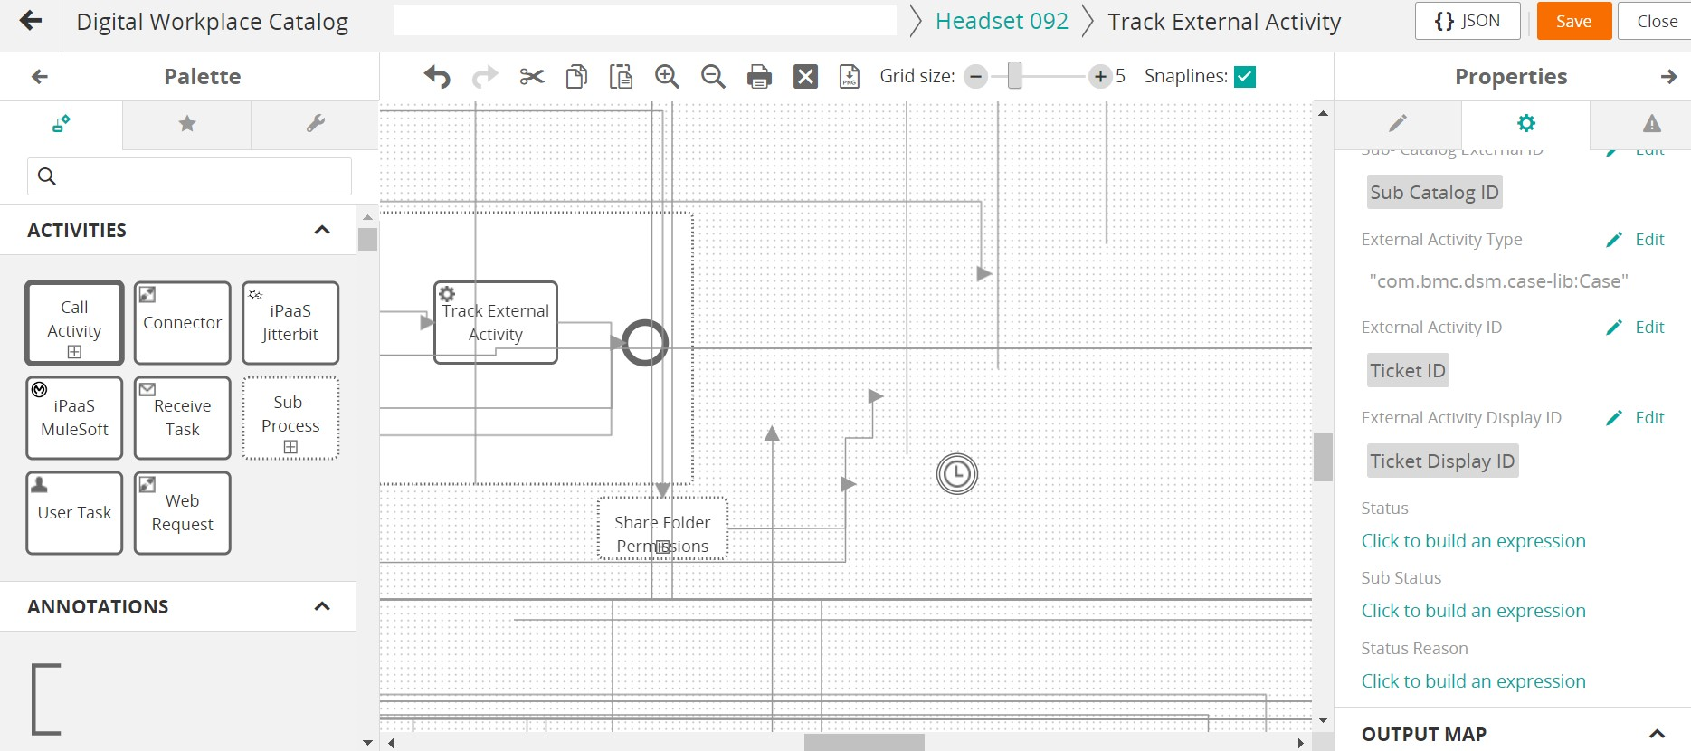Export the diagram as PNG

pos(850,77)
